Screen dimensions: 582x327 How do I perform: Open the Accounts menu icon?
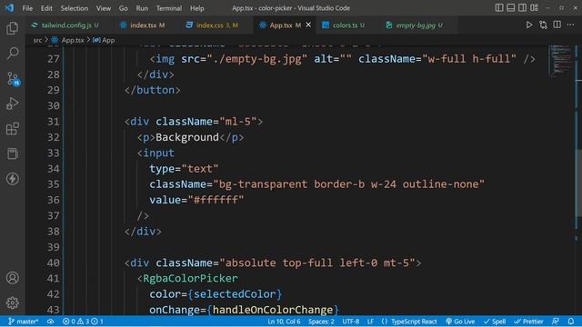[12, 278]
